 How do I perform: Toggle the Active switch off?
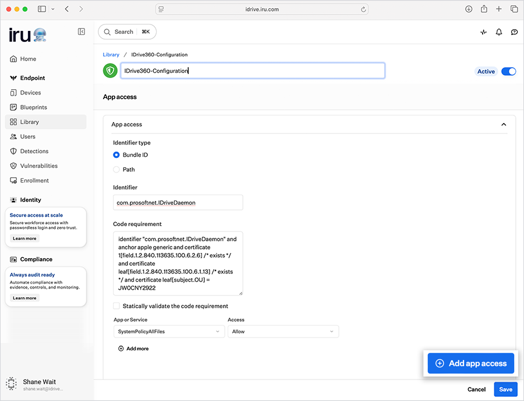[x=509, y=71]
